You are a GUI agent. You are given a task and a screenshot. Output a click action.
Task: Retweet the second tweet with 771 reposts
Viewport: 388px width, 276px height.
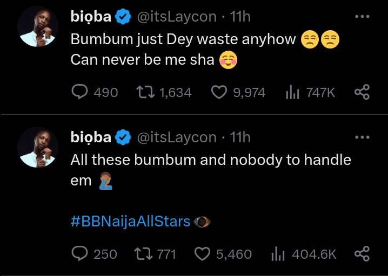pos(143,253)
